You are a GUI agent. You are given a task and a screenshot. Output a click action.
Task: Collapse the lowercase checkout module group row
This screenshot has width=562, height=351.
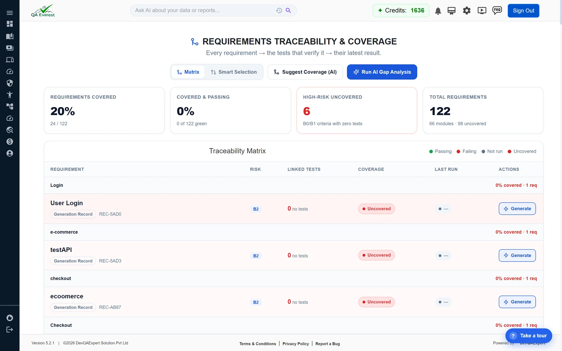click(x=294, y=278)
